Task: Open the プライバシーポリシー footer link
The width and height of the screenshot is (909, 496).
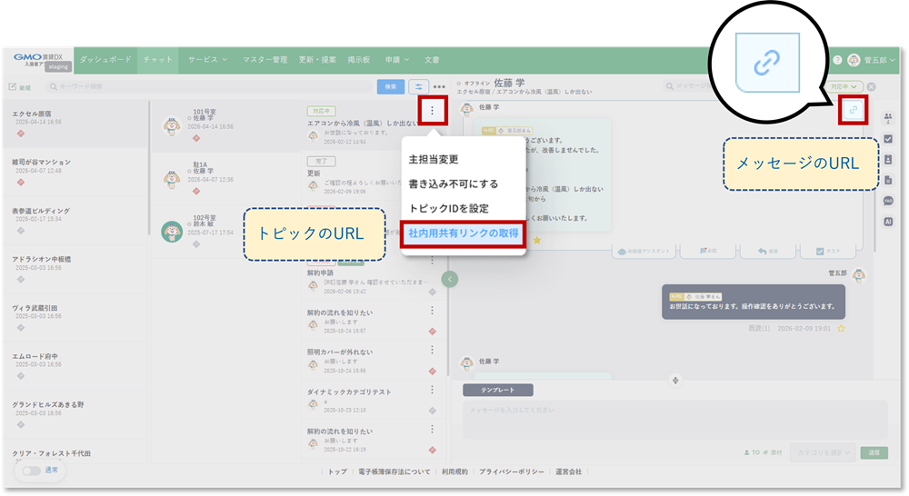Action: (512, 471)
